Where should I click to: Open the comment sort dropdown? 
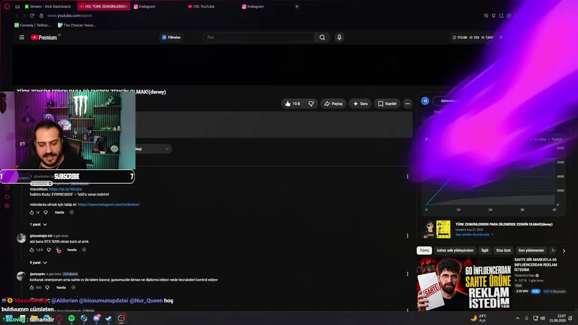(x=153, y=149)
